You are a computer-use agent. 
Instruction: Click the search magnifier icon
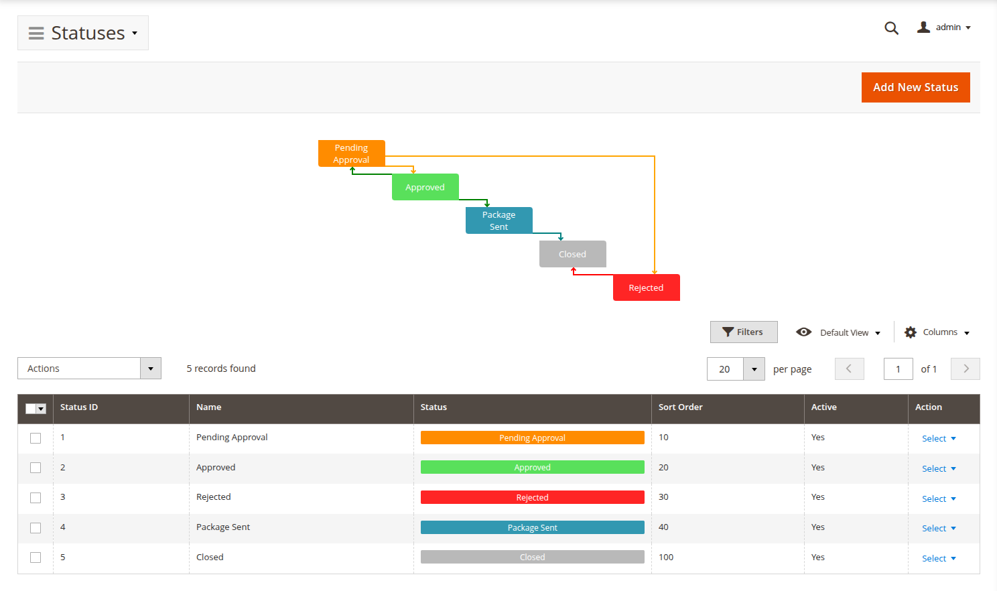(x=891, y=28)
